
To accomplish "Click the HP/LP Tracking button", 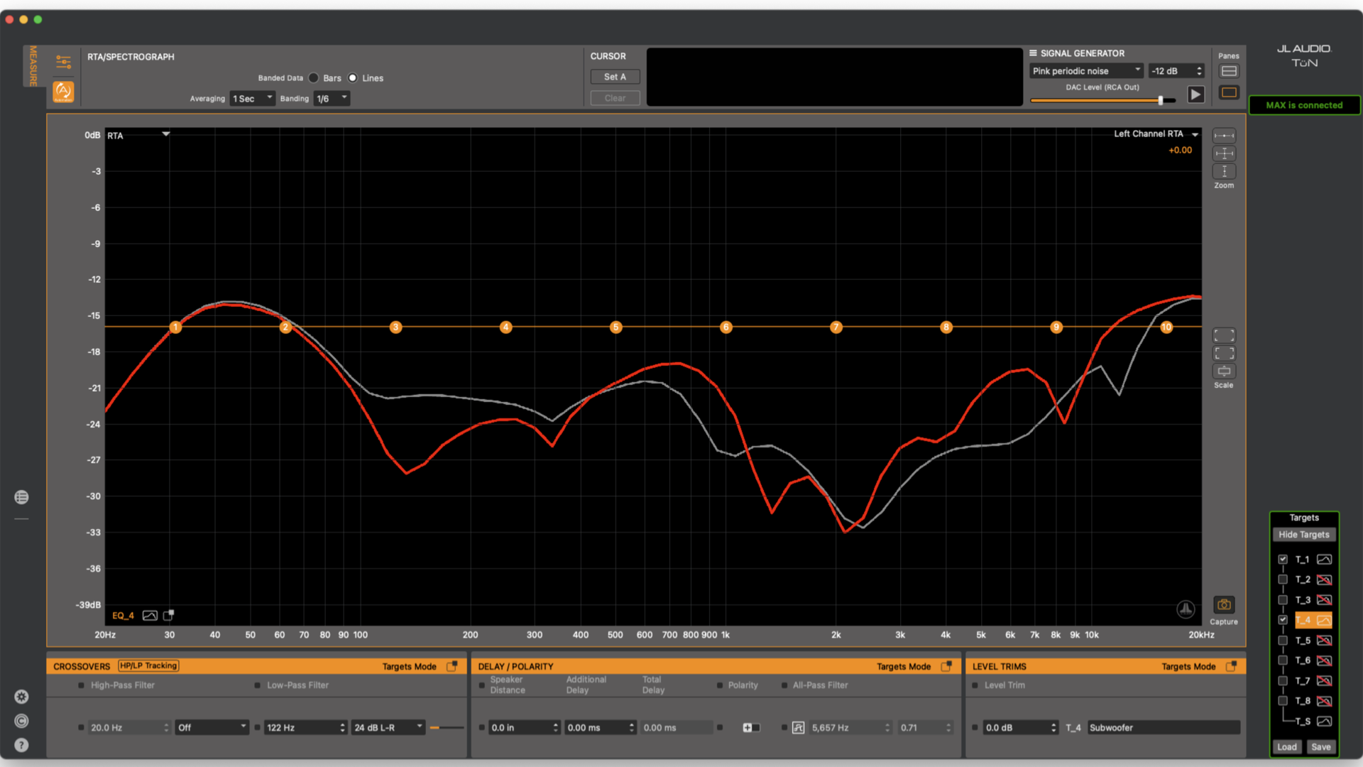I will [148, 666].
